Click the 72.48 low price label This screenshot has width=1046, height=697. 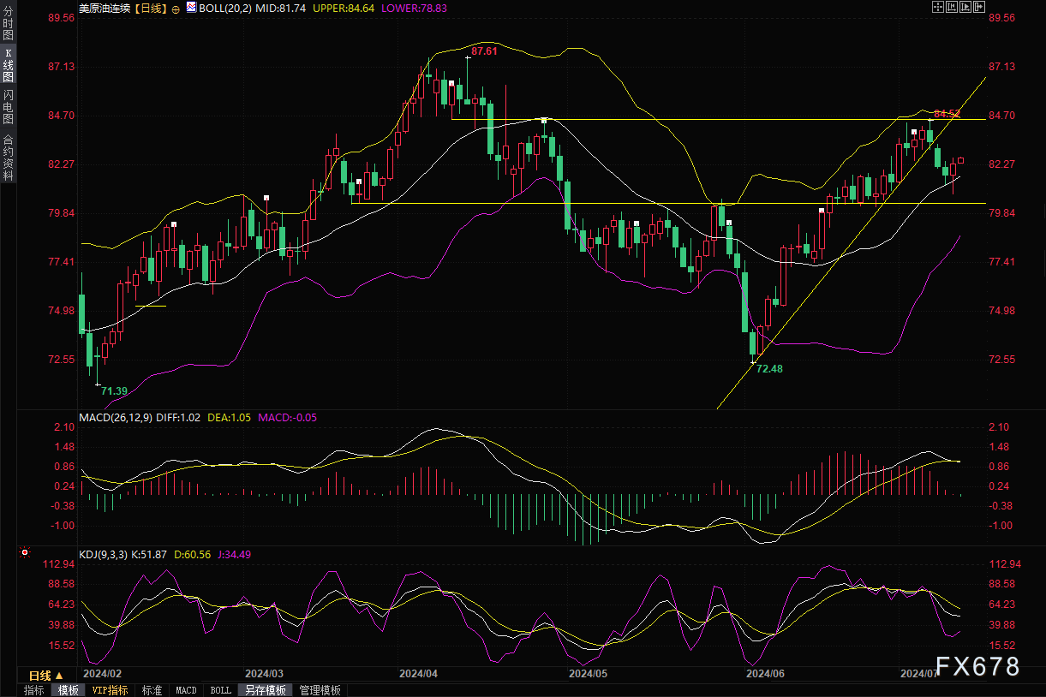point(770,367)
